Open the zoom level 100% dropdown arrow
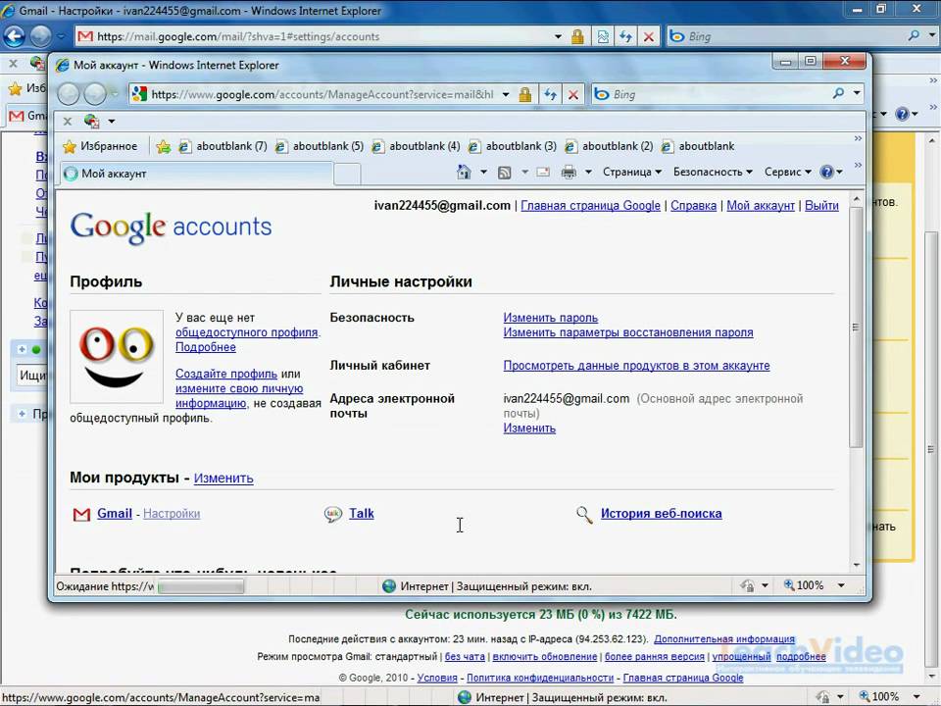 click(x=840, y=585)
